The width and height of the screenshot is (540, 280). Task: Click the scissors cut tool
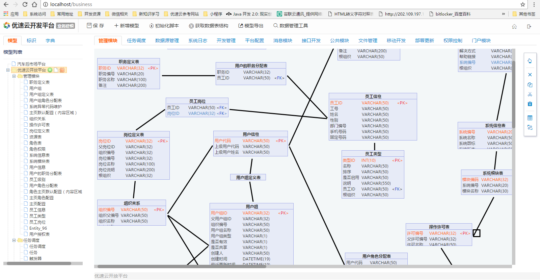click(x=530, y=94)
